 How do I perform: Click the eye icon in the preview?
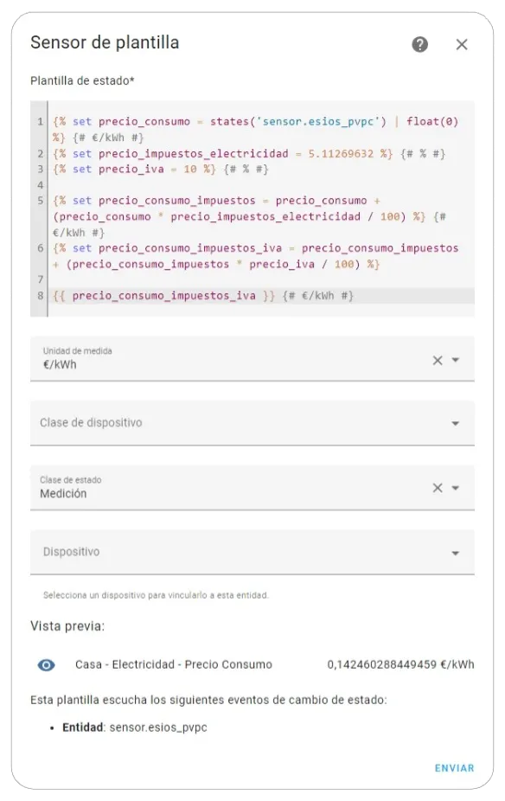click(x=46, y=665)
